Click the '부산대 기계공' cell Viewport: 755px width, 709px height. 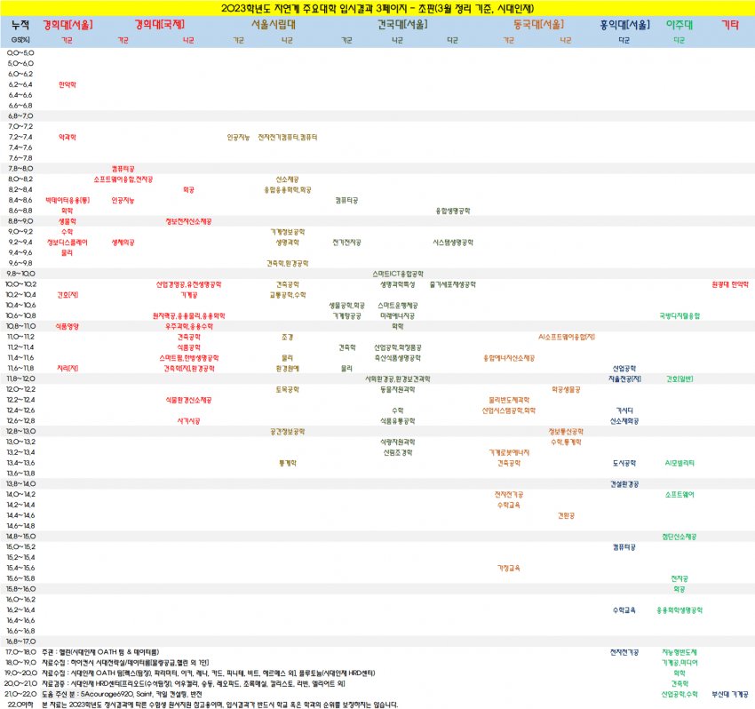730,694
